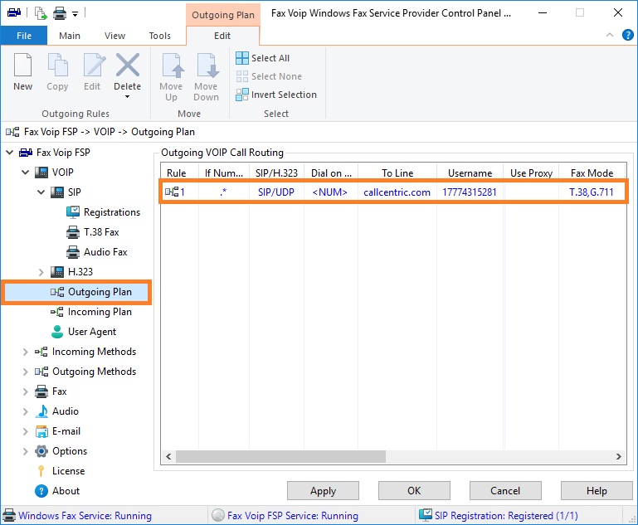Click the Audio music note icon
Viewport: 638px width, 525px height.
(41, 411)
